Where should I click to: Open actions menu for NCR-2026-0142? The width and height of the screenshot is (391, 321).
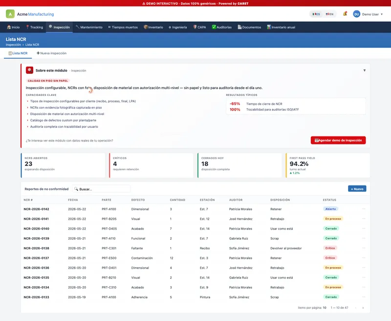(364, 209)
